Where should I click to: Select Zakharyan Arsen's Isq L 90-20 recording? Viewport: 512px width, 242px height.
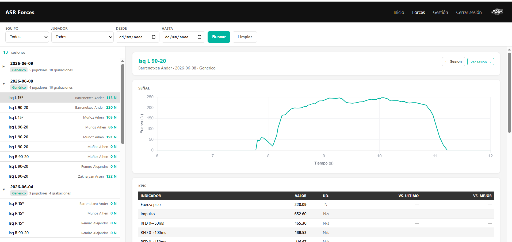(x=60, y=176)
